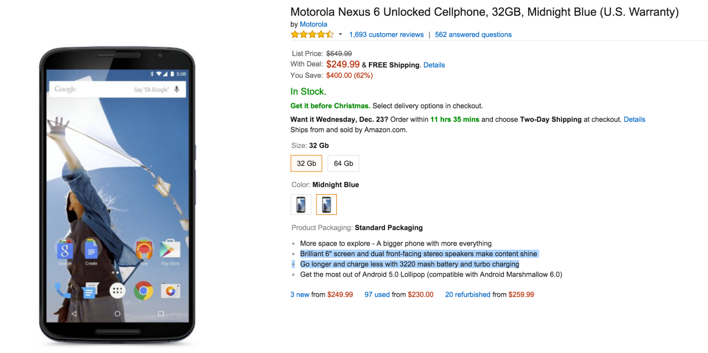
Task: View the 562 answered questions
Action: point(473,34)
